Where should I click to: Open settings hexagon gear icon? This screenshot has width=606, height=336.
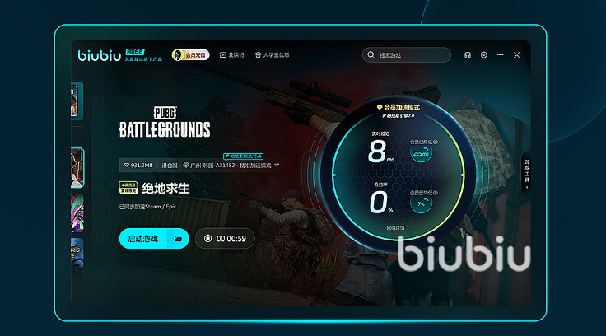tap(484, 55)
